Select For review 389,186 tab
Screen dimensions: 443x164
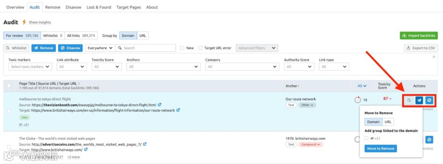22,36
